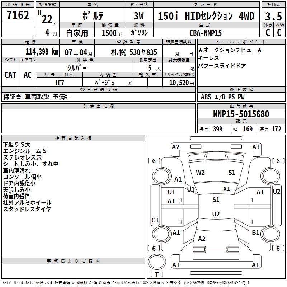Click the car name ポルテ
Viewport: 287px width, 287px height.
[x=93, y=15]
